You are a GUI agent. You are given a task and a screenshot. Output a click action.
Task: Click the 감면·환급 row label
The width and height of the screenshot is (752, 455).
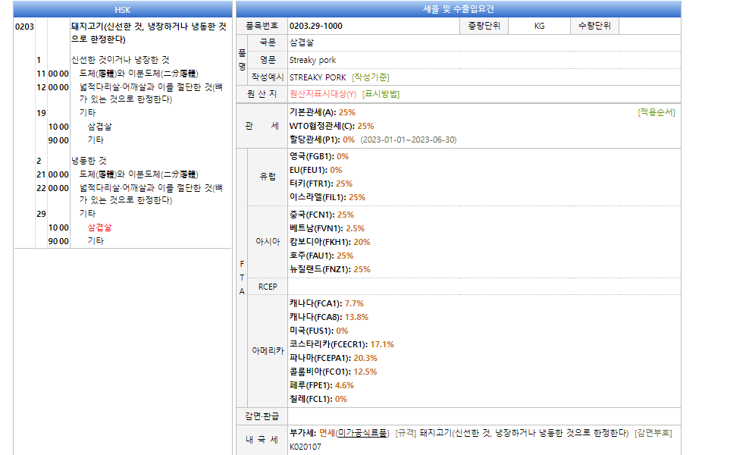[262, 416]
